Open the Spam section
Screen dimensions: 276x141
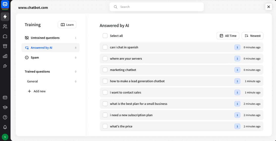[x=51, y=57]
